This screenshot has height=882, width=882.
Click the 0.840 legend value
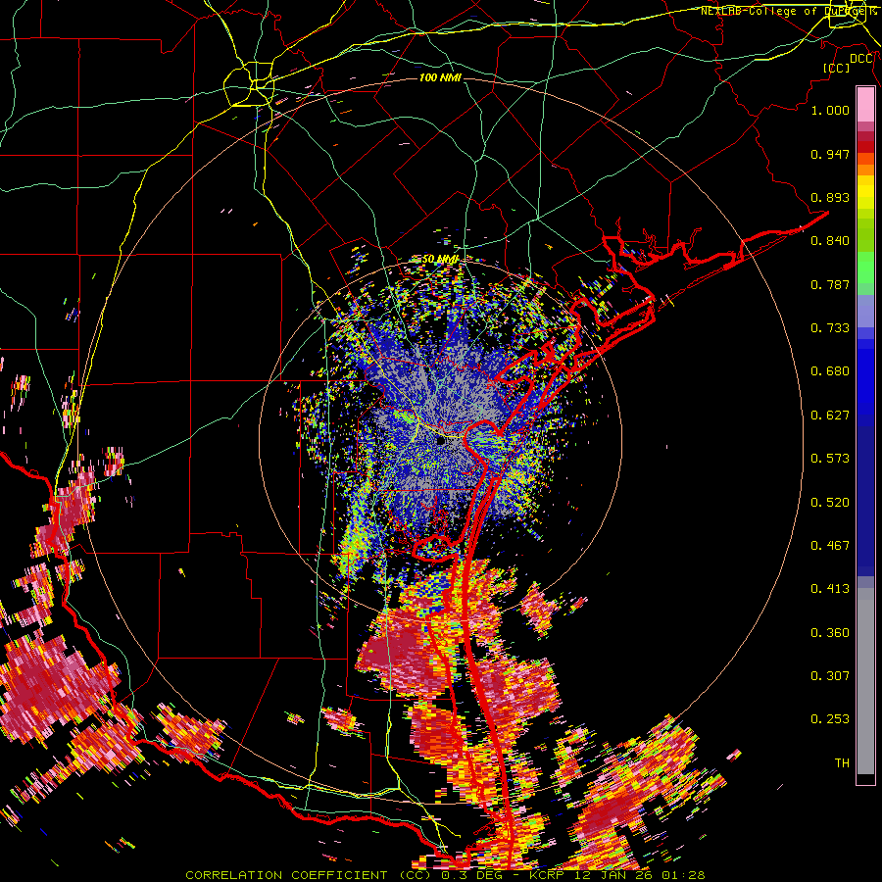pyautogui.click(x=830, y=241)
